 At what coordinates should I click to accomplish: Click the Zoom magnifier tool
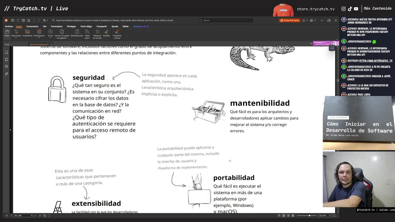(50, 33)
